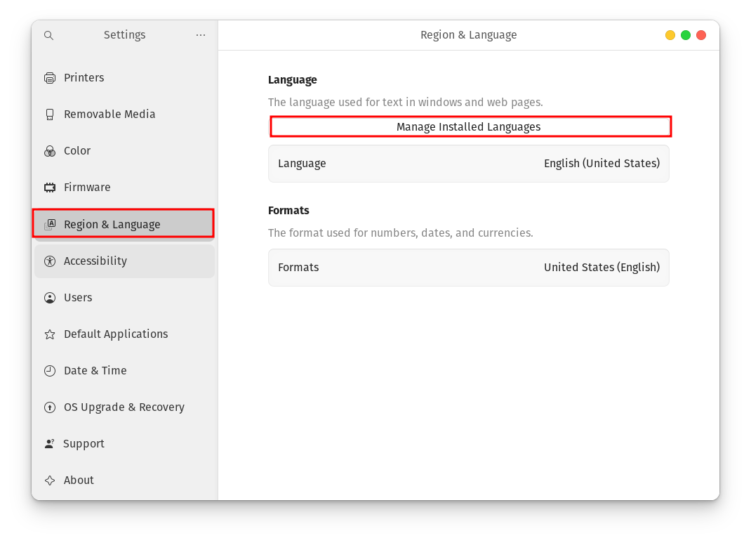Click the Date & Time clock icon

[x=50, y=370]
